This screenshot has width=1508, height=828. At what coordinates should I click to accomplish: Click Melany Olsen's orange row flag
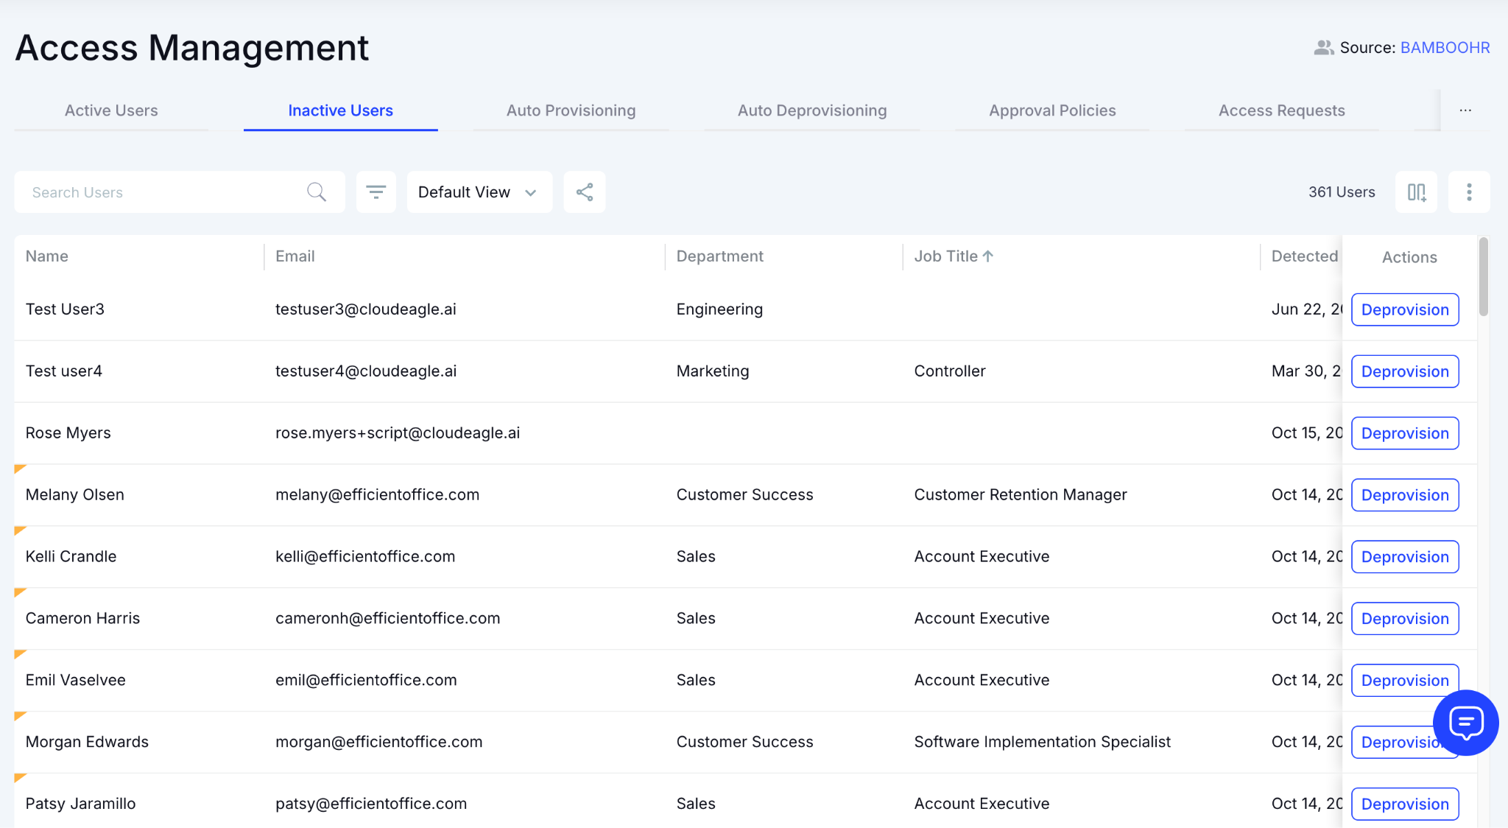tap(20, 469)
